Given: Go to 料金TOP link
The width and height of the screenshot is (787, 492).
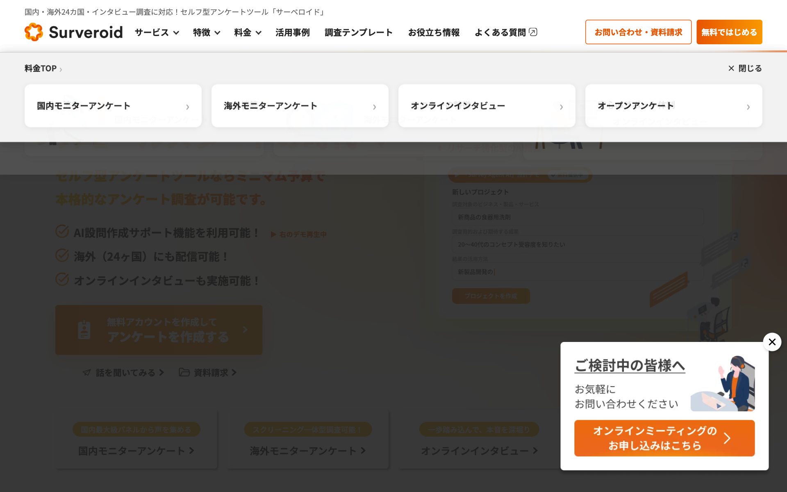Looking at the screenshot, I should (x=43, y=68).
